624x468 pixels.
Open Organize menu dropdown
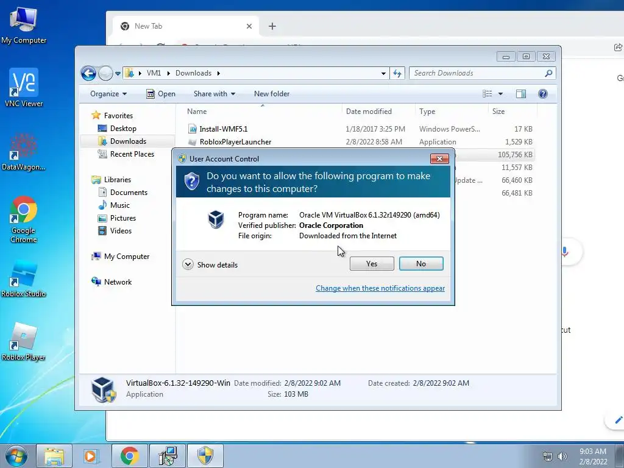pyautogui.click(x=108, y=94)
